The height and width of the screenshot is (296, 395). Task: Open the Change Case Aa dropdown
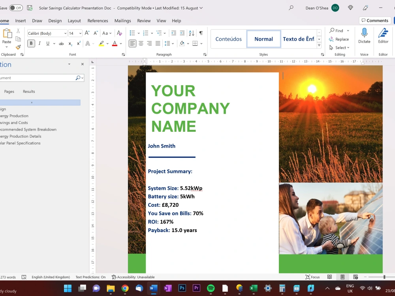tap(107, 33)
